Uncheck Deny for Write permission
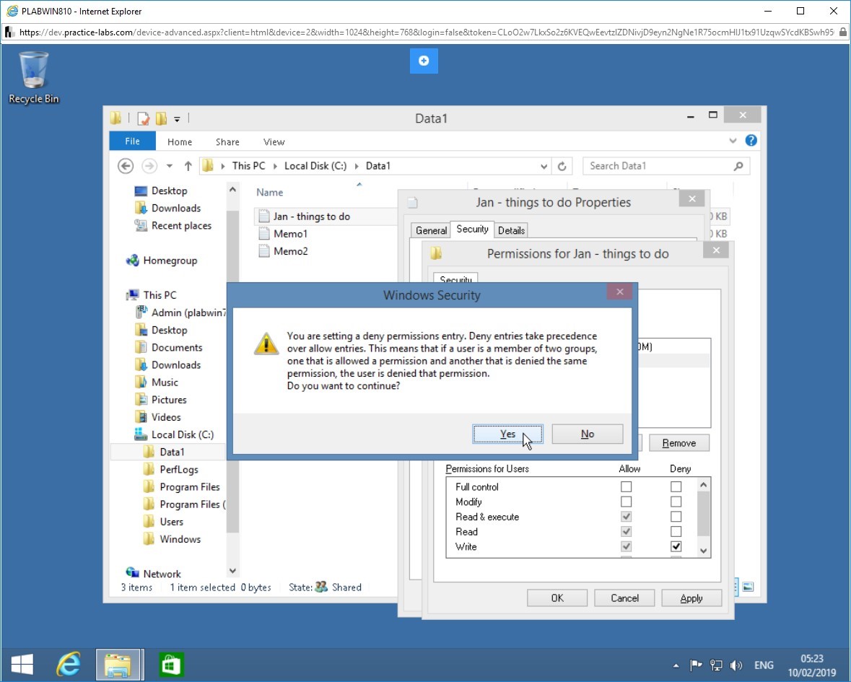 point(676,546)
